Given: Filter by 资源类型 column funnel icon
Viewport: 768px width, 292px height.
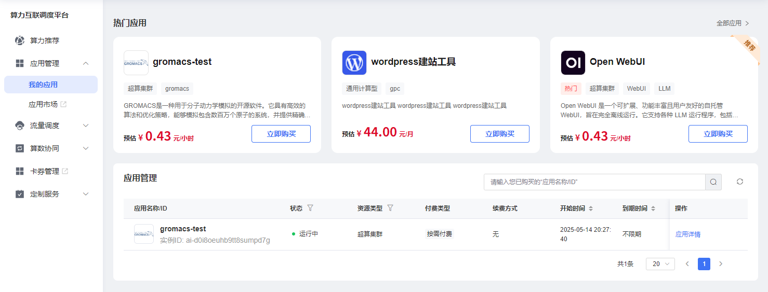Looking at the screenshot, I should click(390, 208).
